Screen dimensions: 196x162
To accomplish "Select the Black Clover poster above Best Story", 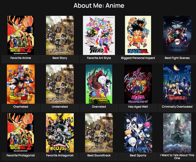I will (x=60, y=35).
